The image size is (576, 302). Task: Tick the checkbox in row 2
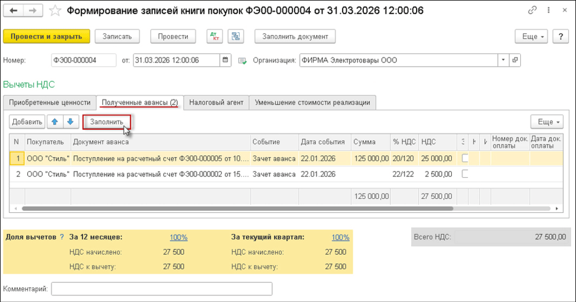[465, 174]
